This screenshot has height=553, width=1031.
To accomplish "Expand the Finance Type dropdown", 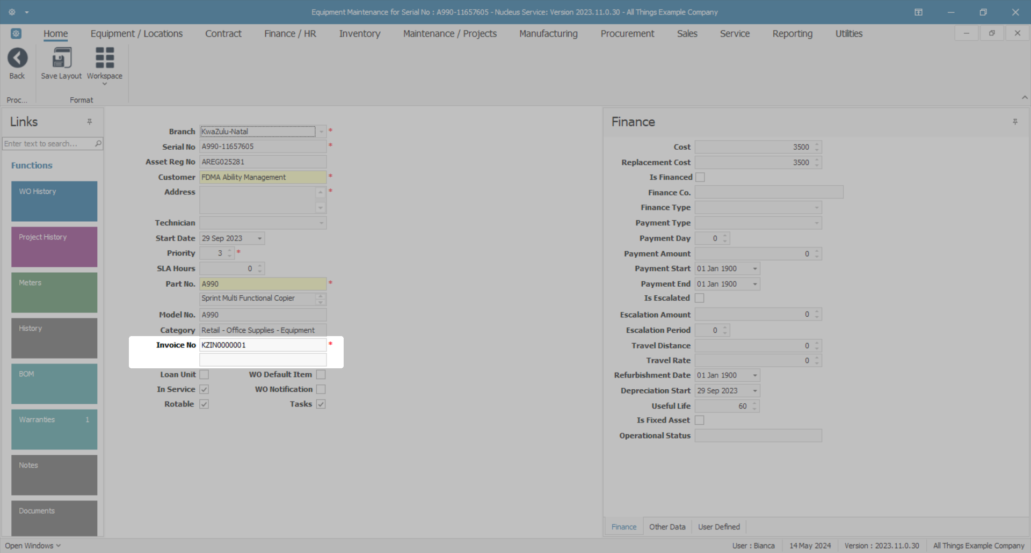I will (x=816, y=208).
